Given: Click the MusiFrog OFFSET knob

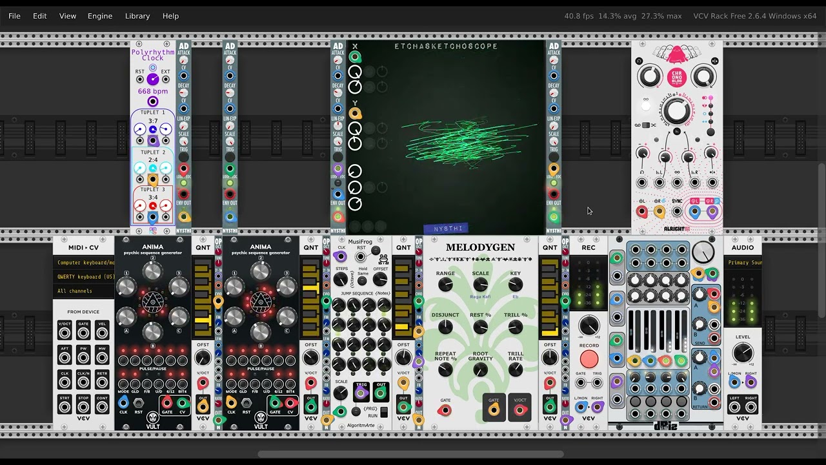Looking at the screenshot, I should tap(381, 280).
